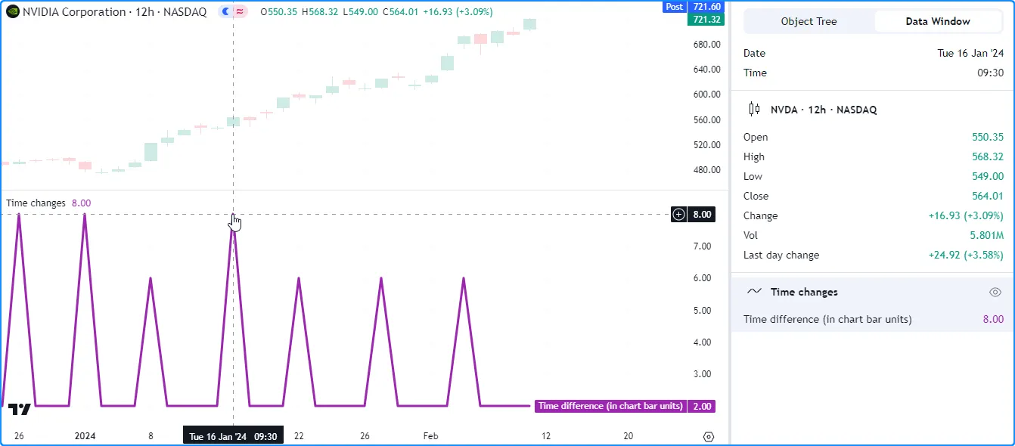The width and height of the screenshot is (1015, 446).
Task: Switch to the Object Tree tab
Action: click(809, 21)
